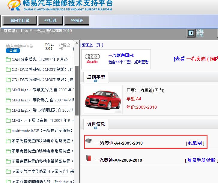Click the folder icon of the second 不带免提装置的移动电话适配装置 row
This screenshot has height=183, width=218.
point(8,151)
